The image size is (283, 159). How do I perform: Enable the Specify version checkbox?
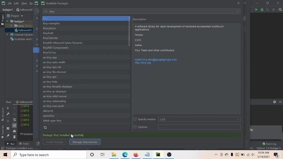(x=135, y=119)
